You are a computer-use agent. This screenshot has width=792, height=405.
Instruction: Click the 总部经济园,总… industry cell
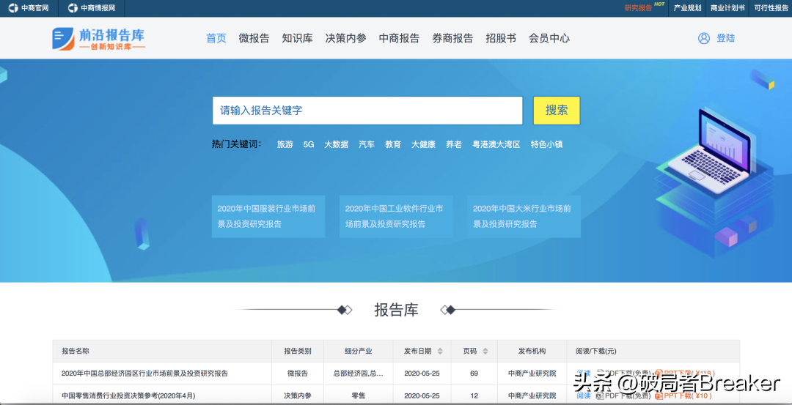coord(358,374)
